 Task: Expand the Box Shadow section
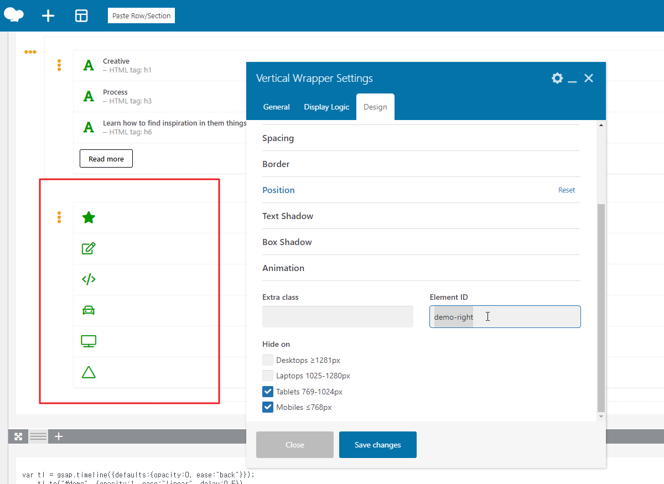(x=421, y=242)
